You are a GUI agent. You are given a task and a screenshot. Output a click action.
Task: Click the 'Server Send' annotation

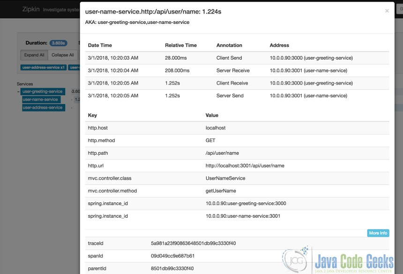pos(230,96)
